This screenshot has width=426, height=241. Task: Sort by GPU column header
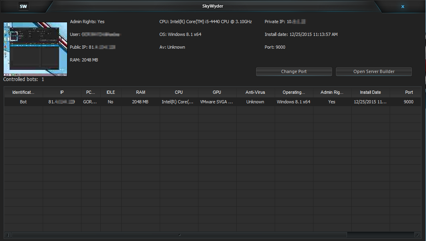(x=217, y=92)
